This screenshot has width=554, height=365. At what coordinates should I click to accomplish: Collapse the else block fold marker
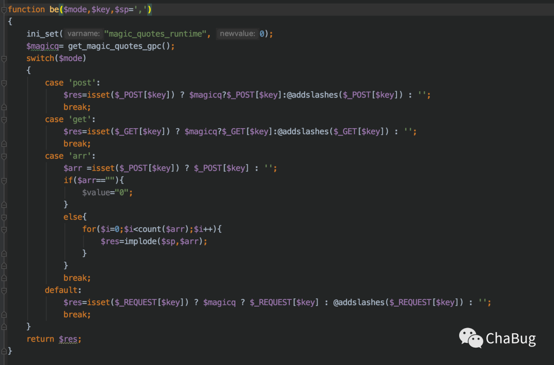pyautogui.click(x=4, y=217)
